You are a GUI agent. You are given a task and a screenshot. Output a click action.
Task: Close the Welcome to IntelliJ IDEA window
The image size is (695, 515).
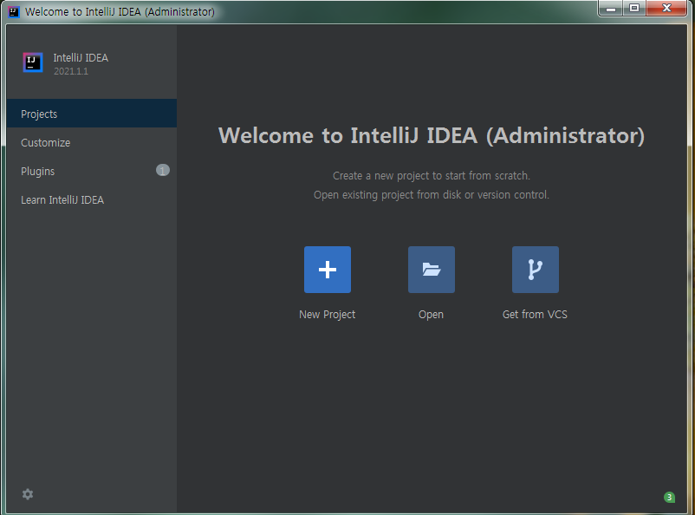(666, 8)
